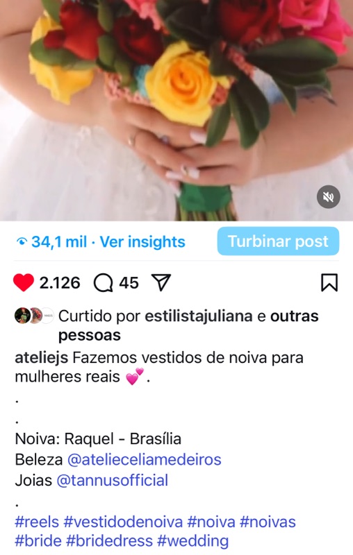The image size is (353, 555).
Task: Open comments with speech bubble icon
Action: [x=103, y=283]
